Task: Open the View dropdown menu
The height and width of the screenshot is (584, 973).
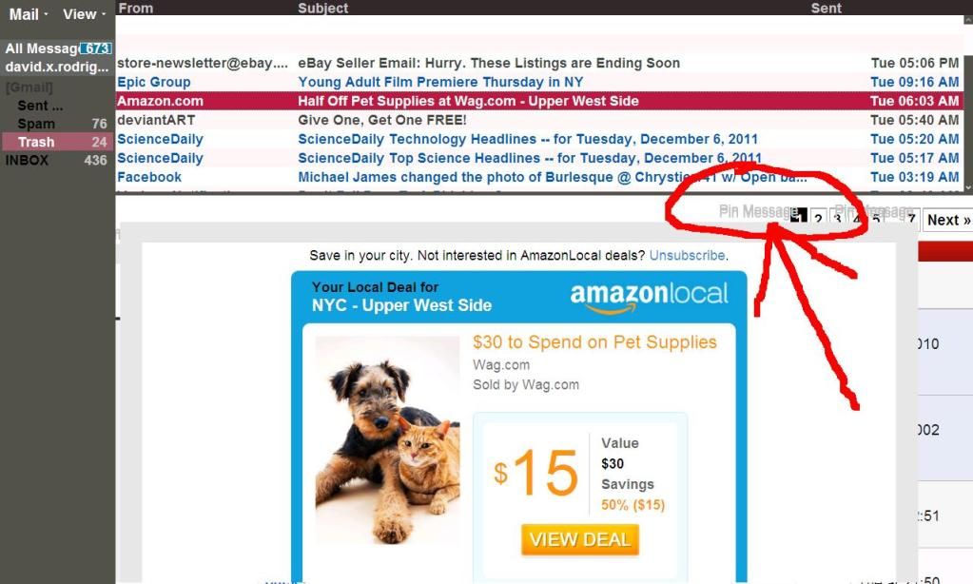Action: (x=84, y=13)
